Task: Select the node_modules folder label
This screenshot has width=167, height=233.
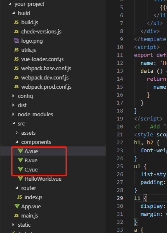Action: coord(35,115)
